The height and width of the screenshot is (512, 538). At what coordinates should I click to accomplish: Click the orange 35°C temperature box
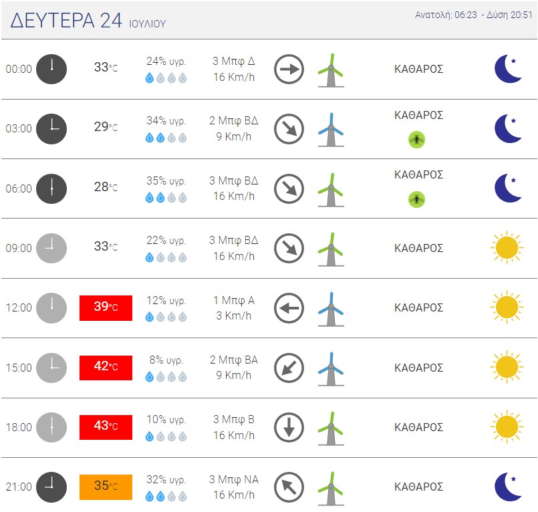(x=106, y=487)
